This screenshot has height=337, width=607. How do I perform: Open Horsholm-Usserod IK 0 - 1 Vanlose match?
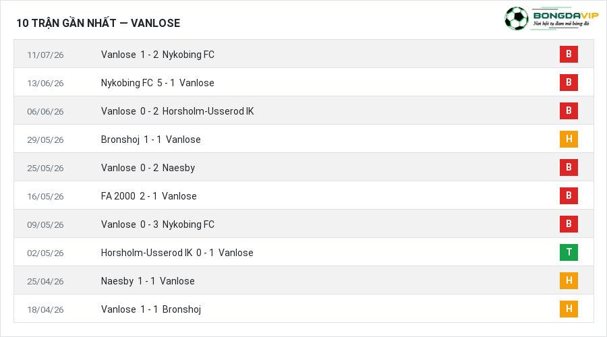coord(177,253)
